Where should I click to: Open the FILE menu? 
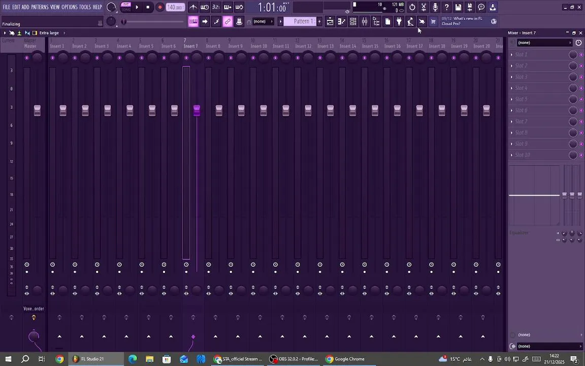[x=6, y=7]
